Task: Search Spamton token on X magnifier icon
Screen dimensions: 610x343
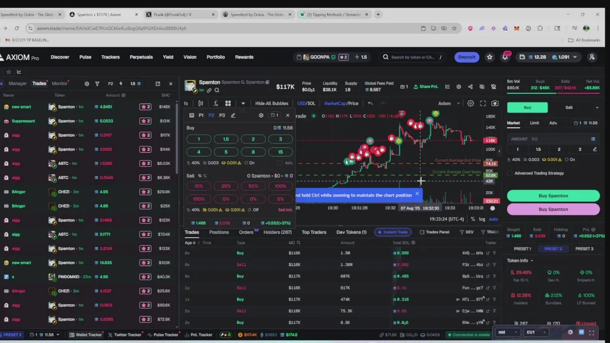Action: coord(217,91)
